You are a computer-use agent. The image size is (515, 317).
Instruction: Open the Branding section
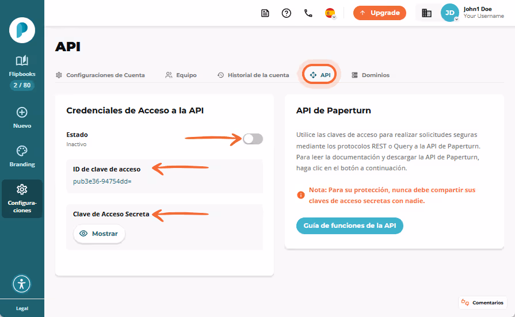tap(22, 156)
